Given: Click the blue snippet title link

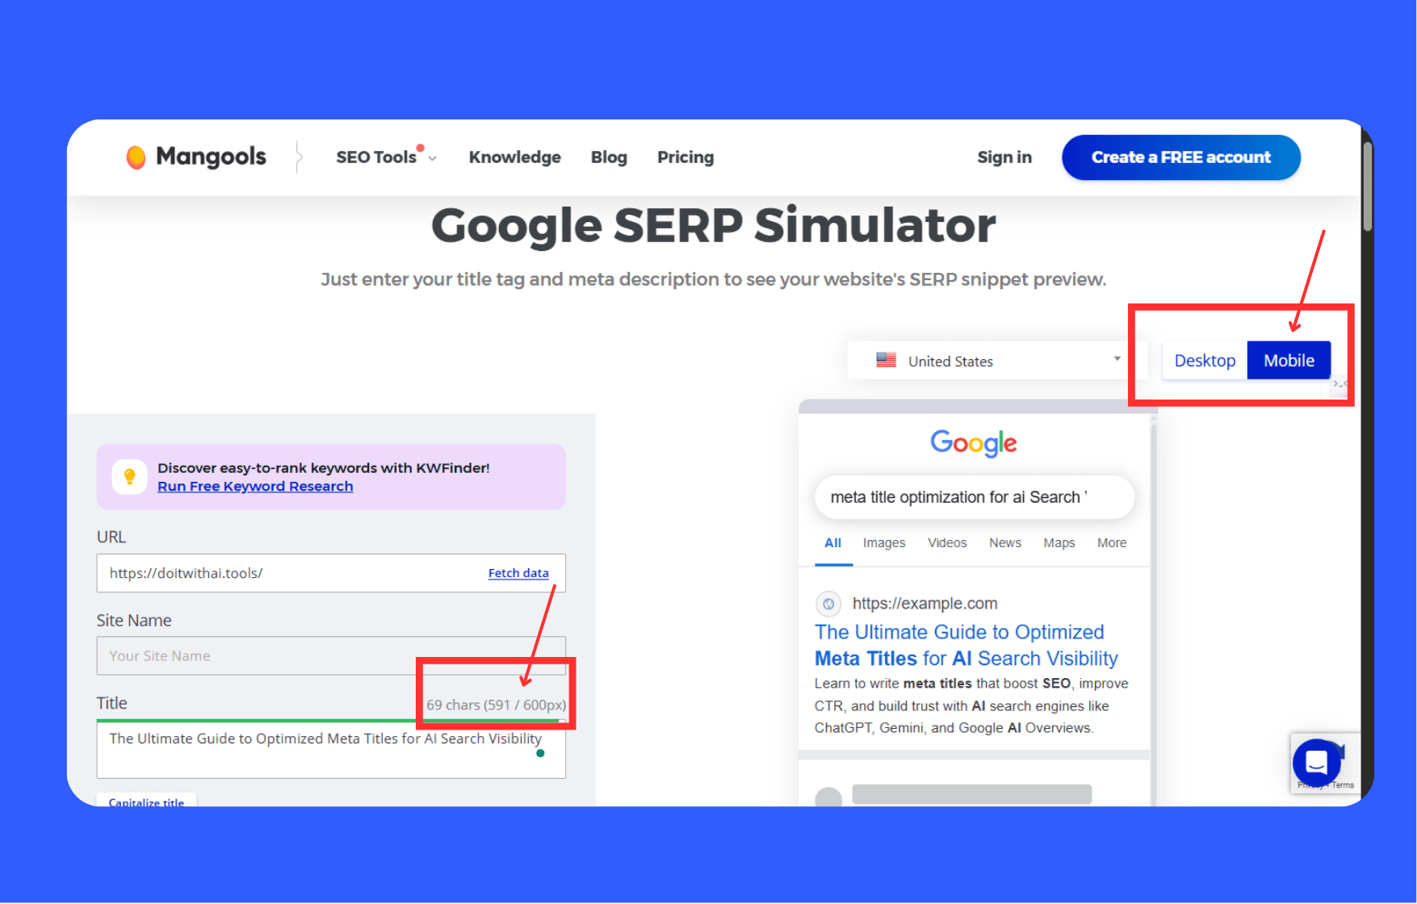Looking at the screenshot, I should click(966, 645).
